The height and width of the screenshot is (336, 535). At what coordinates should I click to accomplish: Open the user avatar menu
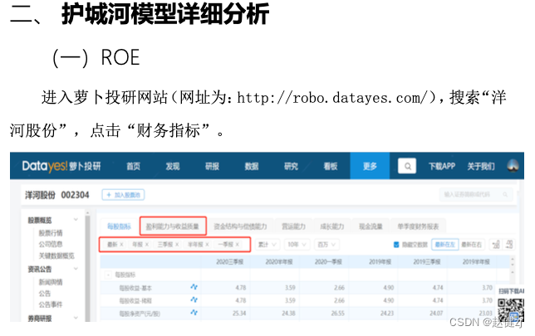click(513, 166)
